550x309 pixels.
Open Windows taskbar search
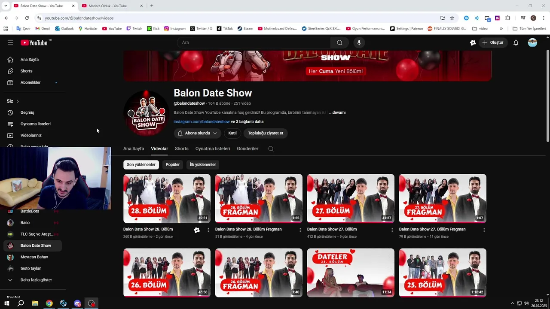tap(21, 303)
